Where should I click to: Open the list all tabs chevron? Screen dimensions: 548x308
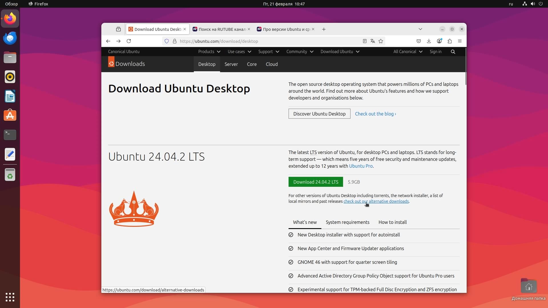tap(420, 29)
